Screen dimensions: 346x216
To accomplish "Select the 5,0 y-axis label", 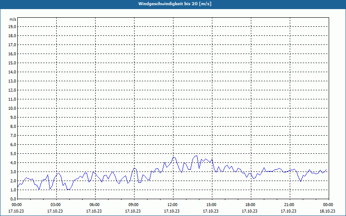I will pyautogui.click(x=13, y=154).
